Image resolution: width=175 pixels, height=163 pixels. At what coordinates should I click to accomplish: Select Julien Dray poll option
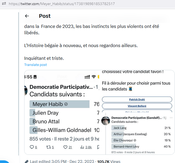(x=64, y=113)
